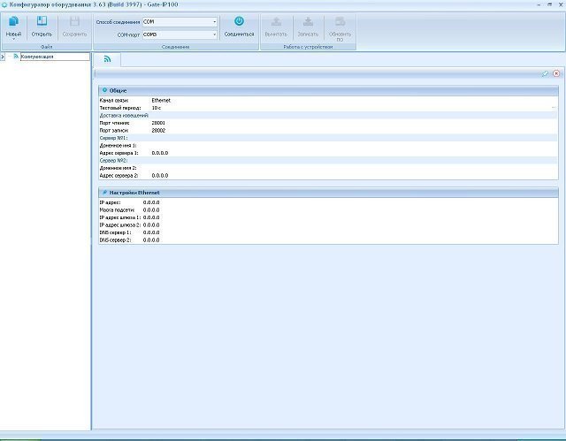Viewport: 566px width, 441px height.
Task: Select the Коммуникация tree node
Action: pyautogui.click(x=55, y=57)
